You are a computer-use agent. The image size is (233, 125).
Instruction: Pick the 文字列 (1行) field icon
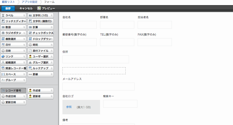[30, 15]
